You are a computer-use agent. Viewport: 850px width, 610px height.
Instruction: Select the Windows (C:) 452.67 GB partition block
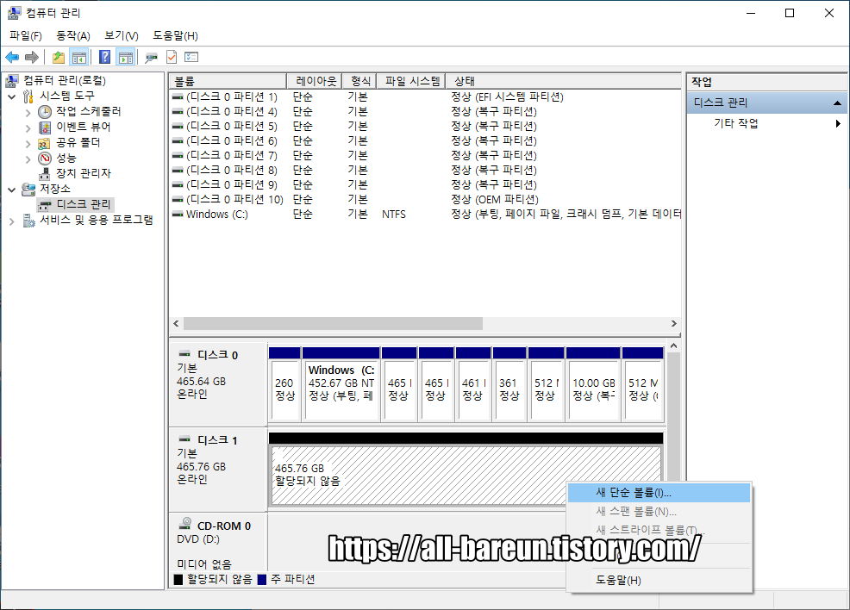pos(341,384)
